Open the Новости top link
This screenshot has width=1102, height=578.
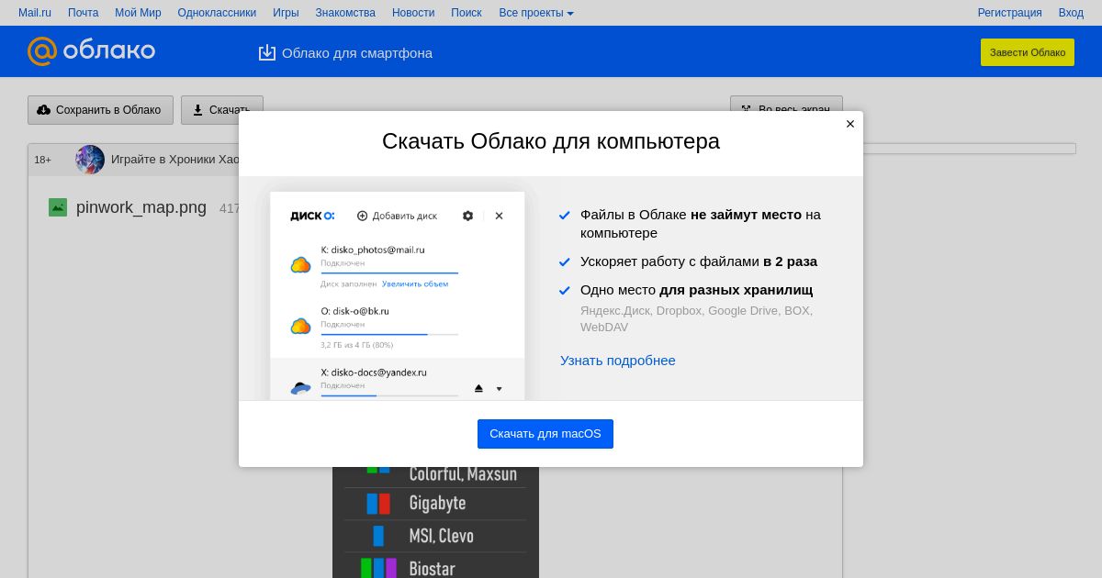[x=413, y=13]
